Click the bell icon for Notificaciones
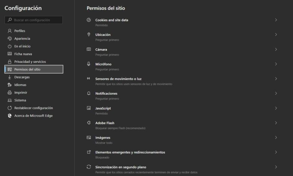 pyautogui.click(x=89, y=93)
